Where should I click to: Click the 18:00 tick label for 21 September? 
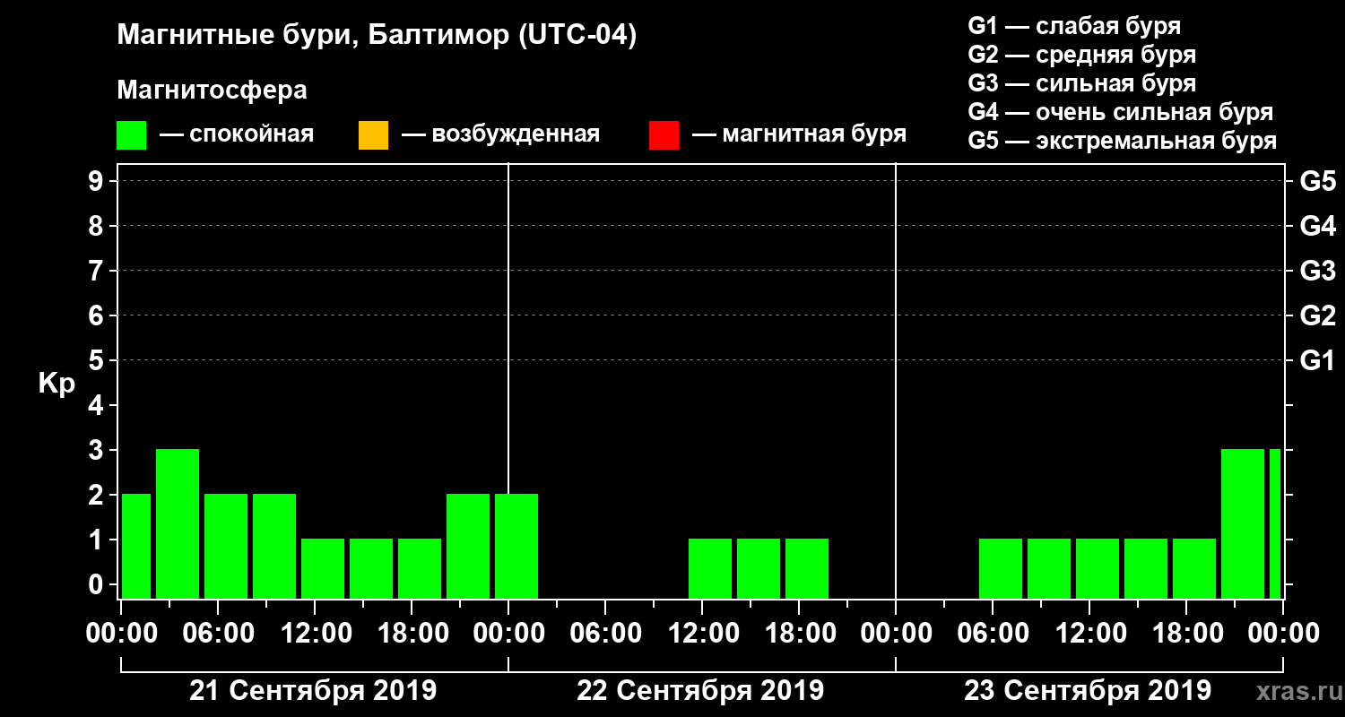tap(412, 634)
